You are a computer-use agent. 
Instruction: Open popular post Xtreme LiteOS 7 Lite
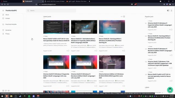pos(160,63)
